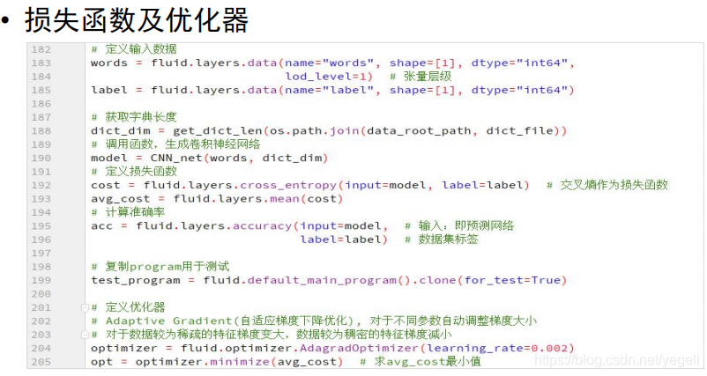Click 'label = fluid.layers.data' on line 185
Viewport: 707px width, 376px height.
click(183, 90)
